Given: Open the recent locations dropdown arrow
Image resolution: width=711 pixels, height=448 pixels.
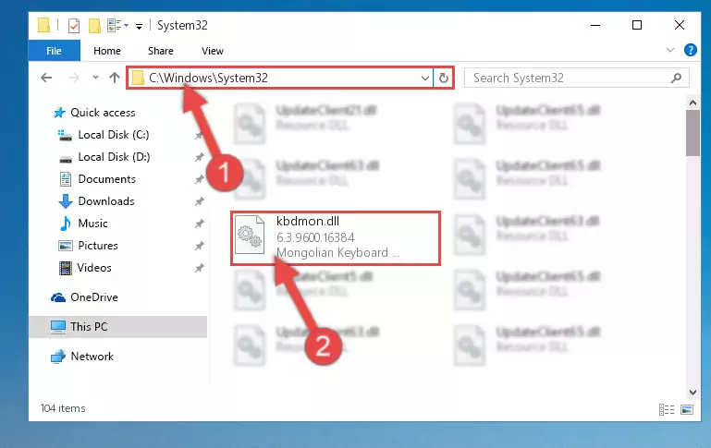Looking at the screenshot, I should (95, 78).
